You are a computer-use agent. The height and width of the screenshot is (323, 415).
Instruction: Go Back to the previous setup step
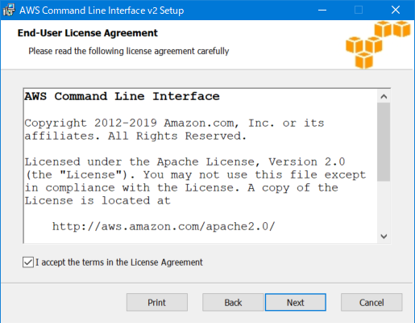point(233,302)
